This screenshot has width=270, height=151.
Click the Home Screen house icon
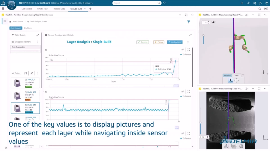click(x=10, y=22)
